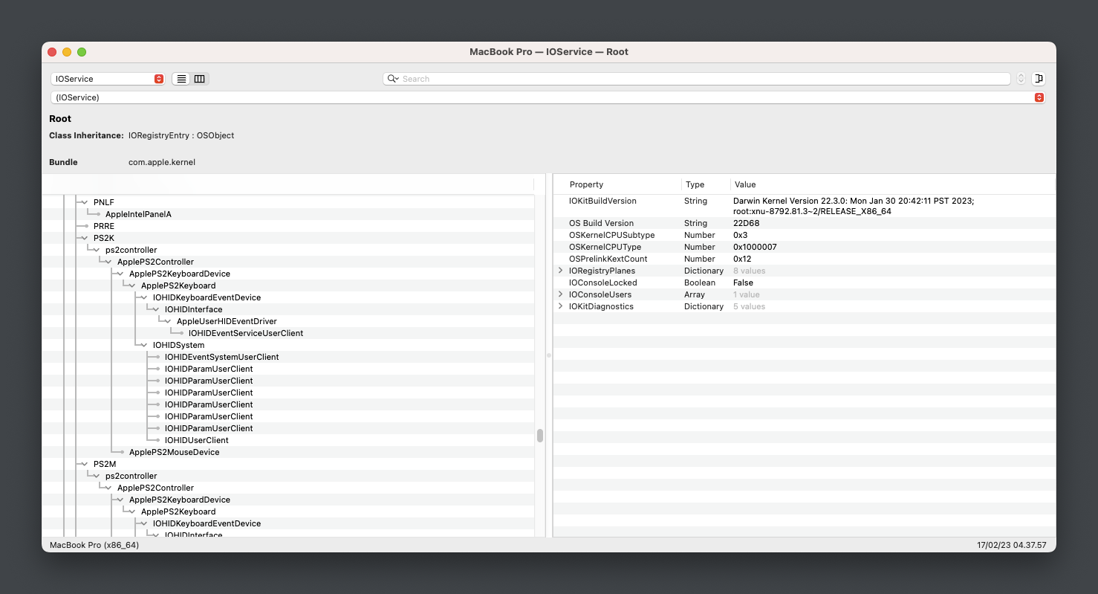Switch to the list view layout
The height and width of the screenshot is (594, 1098).
pos(182,79)
